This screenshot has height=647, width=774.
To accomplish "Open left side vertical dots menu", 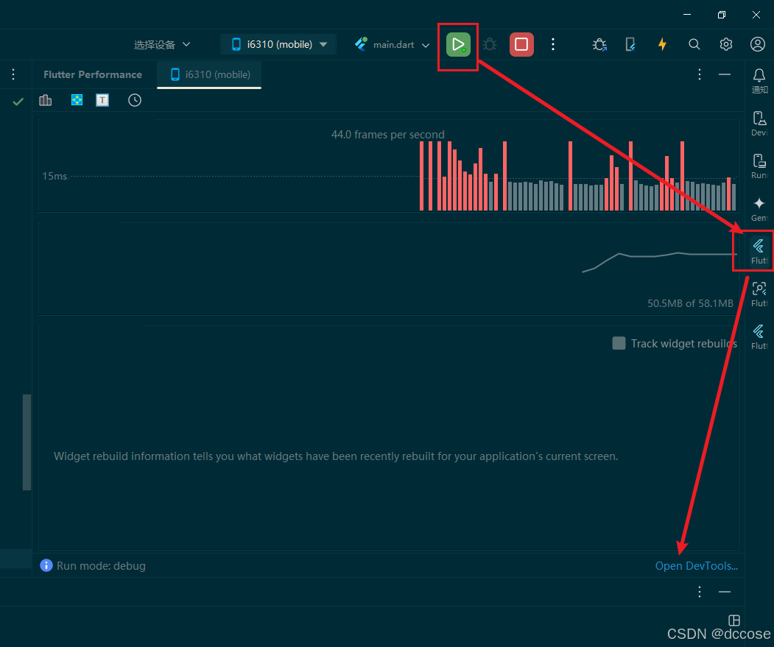I will [x=13, y=74].
